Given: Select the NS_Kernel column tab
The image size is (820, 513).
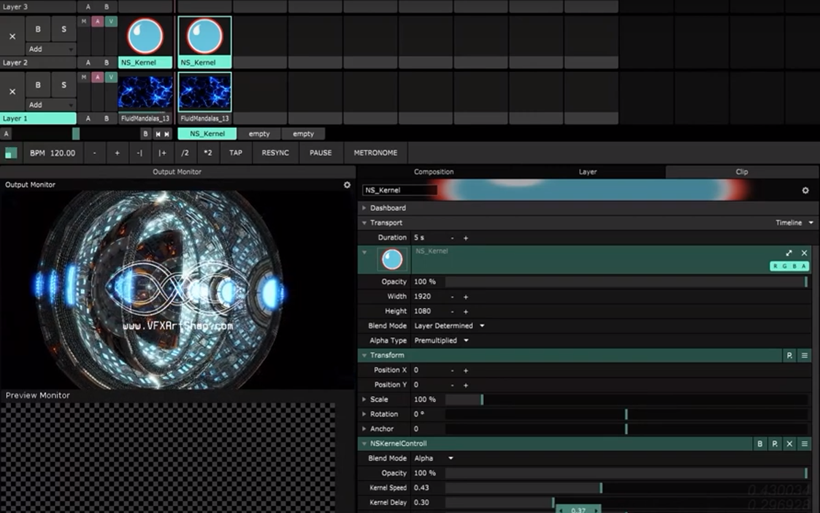Looking at the screenshot, I should point(207,134).
